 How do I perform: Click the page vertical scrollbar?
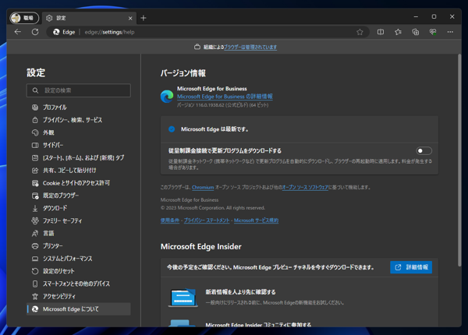pyautogui.click(x=459, y=160)
